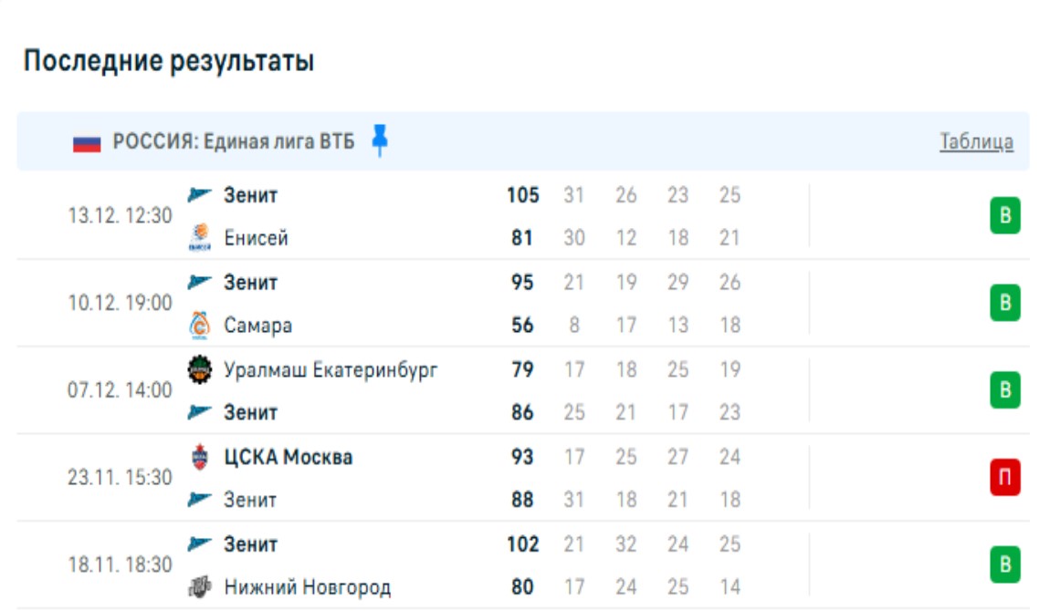Screen dimensions: 1039x611
Task: Click the final score 105 for Зенит
Action: coord(523,195)
